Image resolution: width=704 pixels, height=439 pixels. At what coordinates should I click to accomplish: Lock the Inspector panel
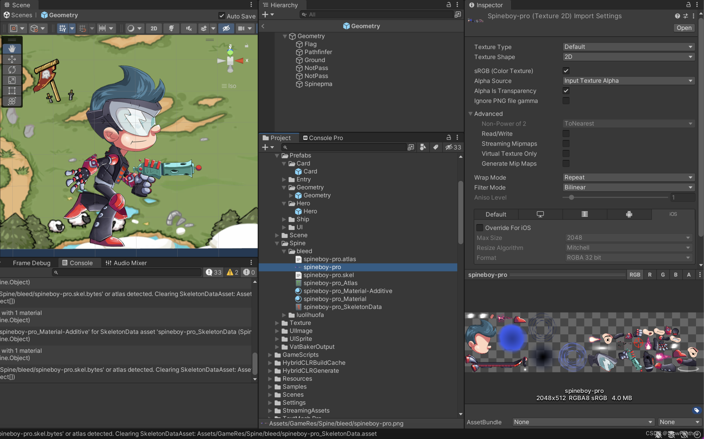688,5
